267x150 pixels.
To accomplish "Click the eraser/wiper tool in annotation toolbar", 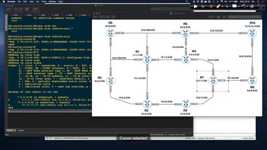I will [243, 6].
